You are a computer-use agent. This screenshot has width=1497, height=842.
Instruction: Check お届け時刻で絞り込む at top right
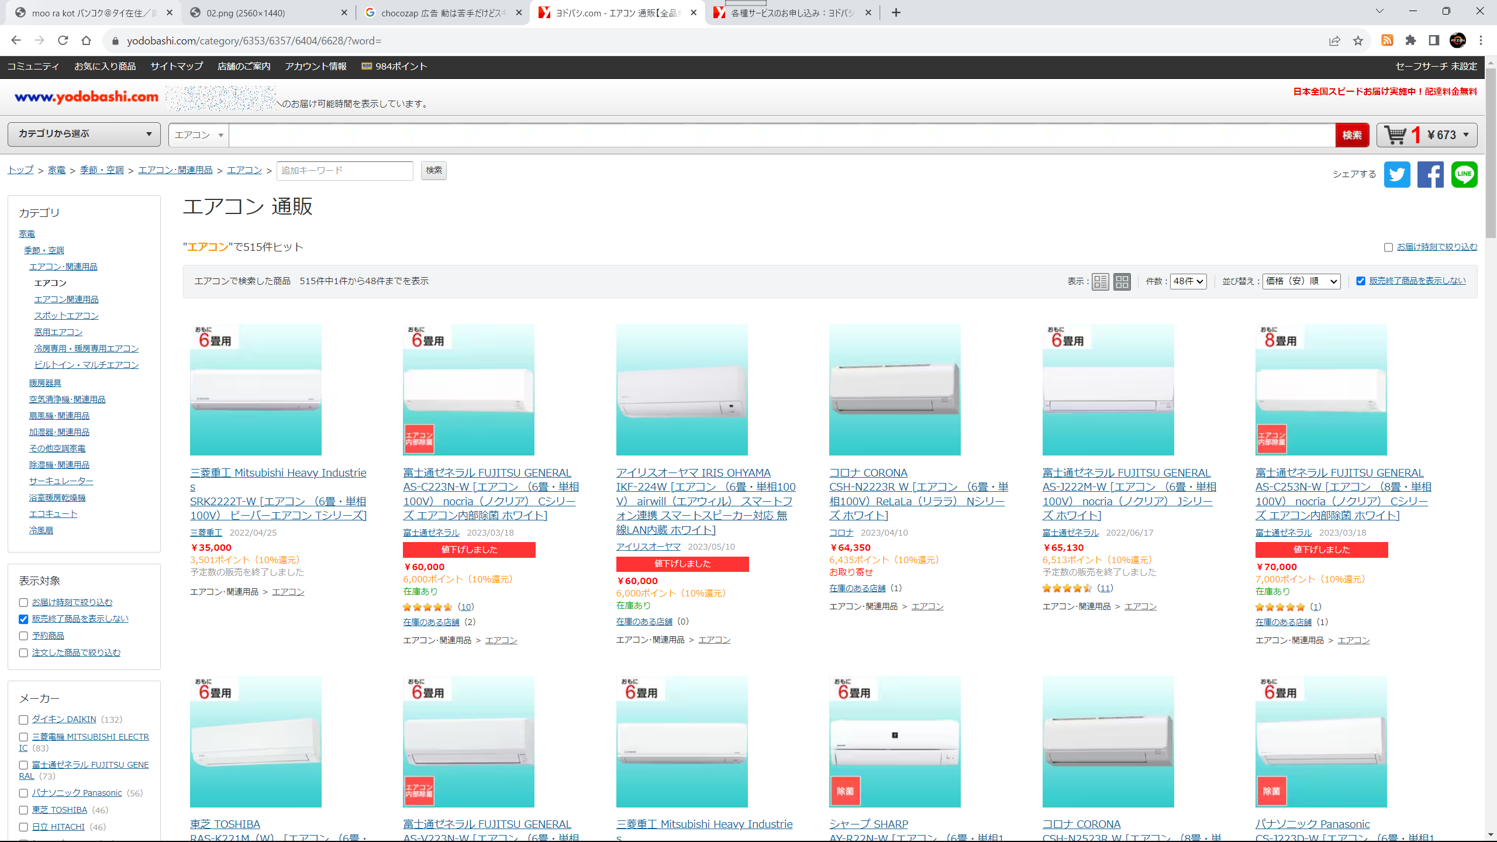point(1388,247)
